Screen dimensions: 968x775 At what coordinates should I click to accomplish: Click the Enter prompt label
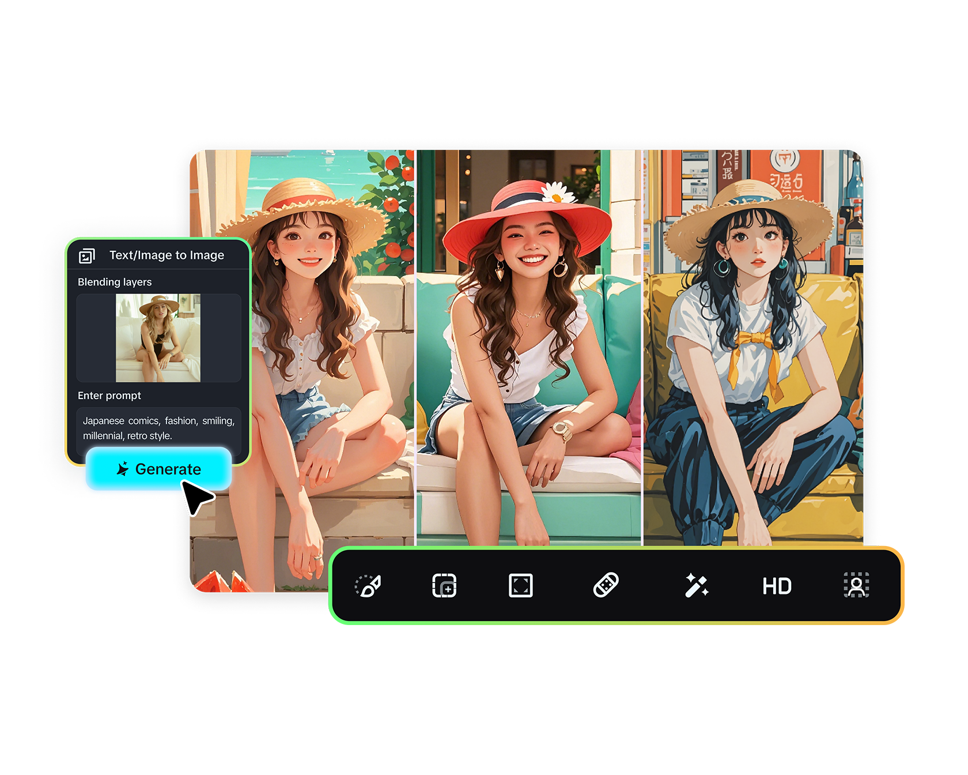coord(109,396)
